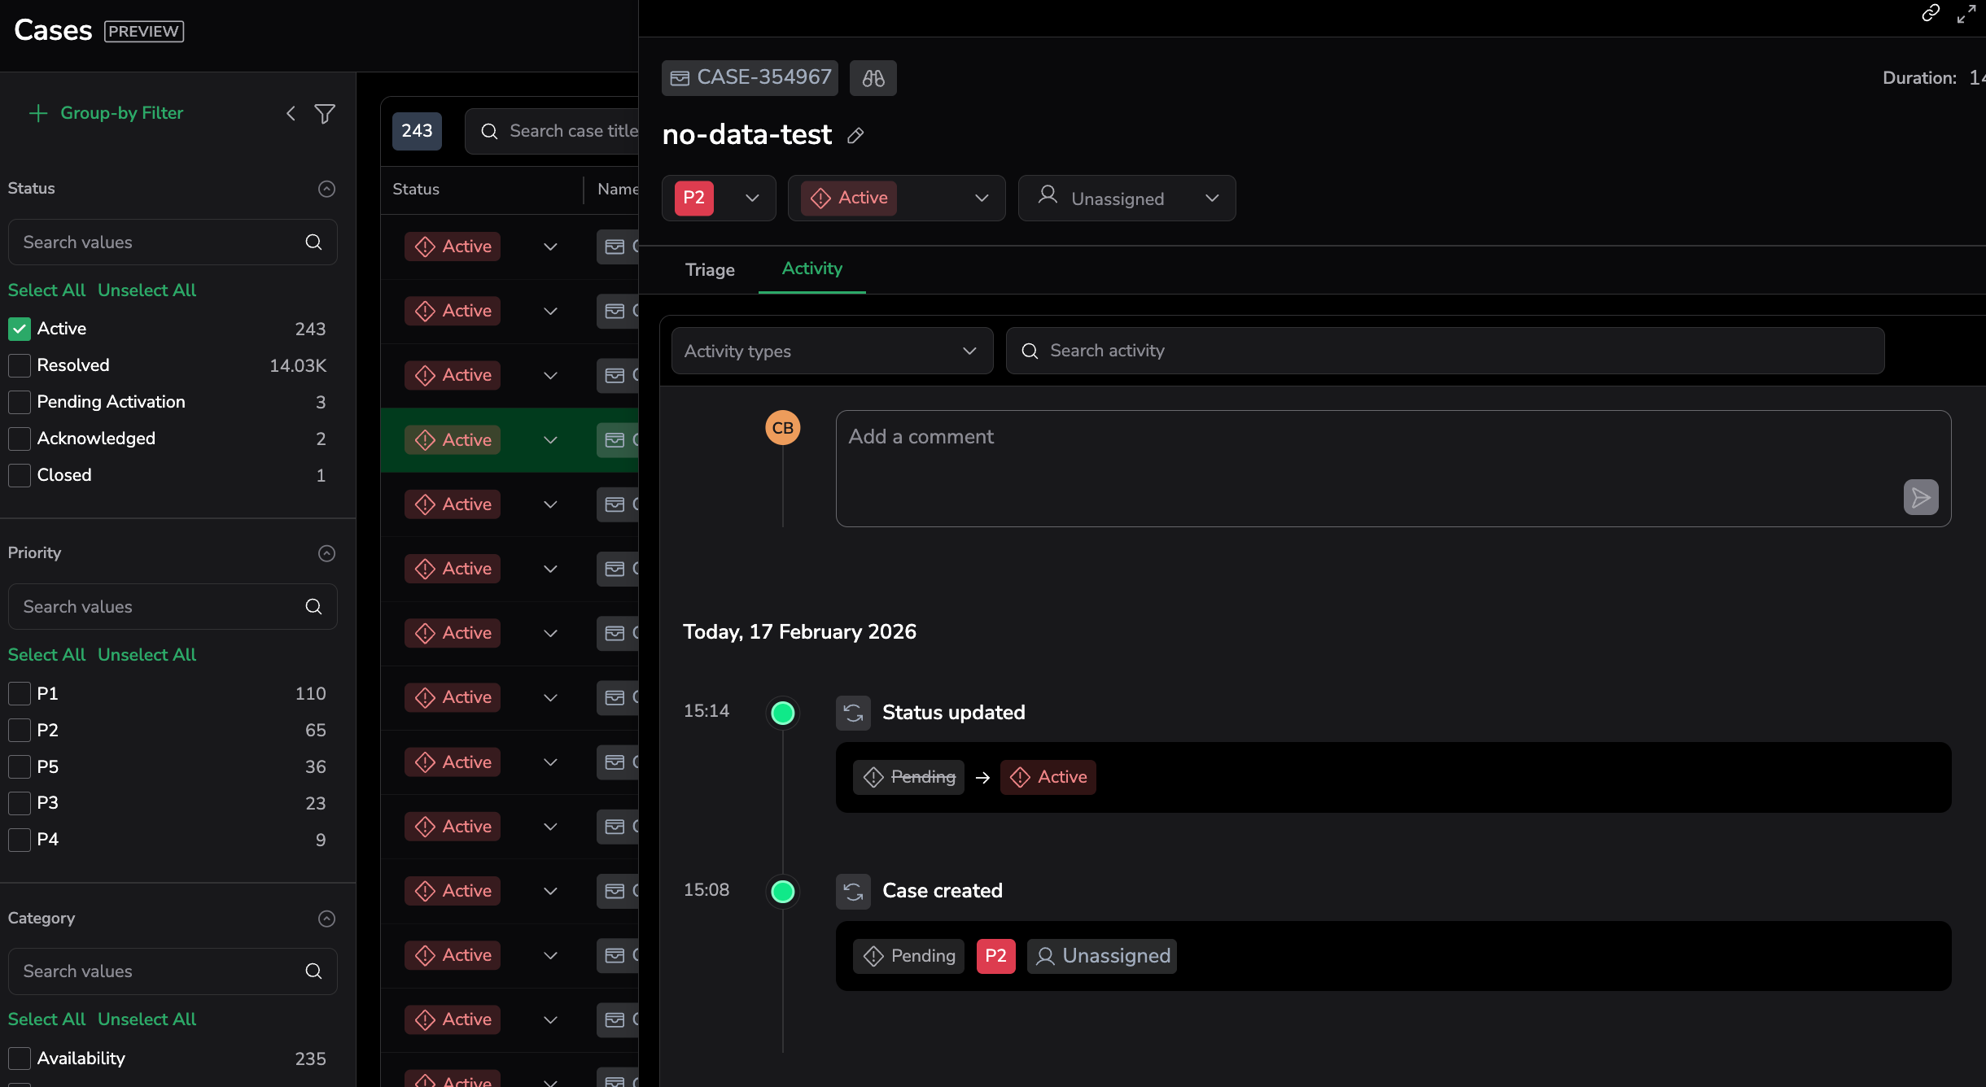1986x1087 pixels.
Task: Send comment with paper plane icon
Action: coord(1920,497)
